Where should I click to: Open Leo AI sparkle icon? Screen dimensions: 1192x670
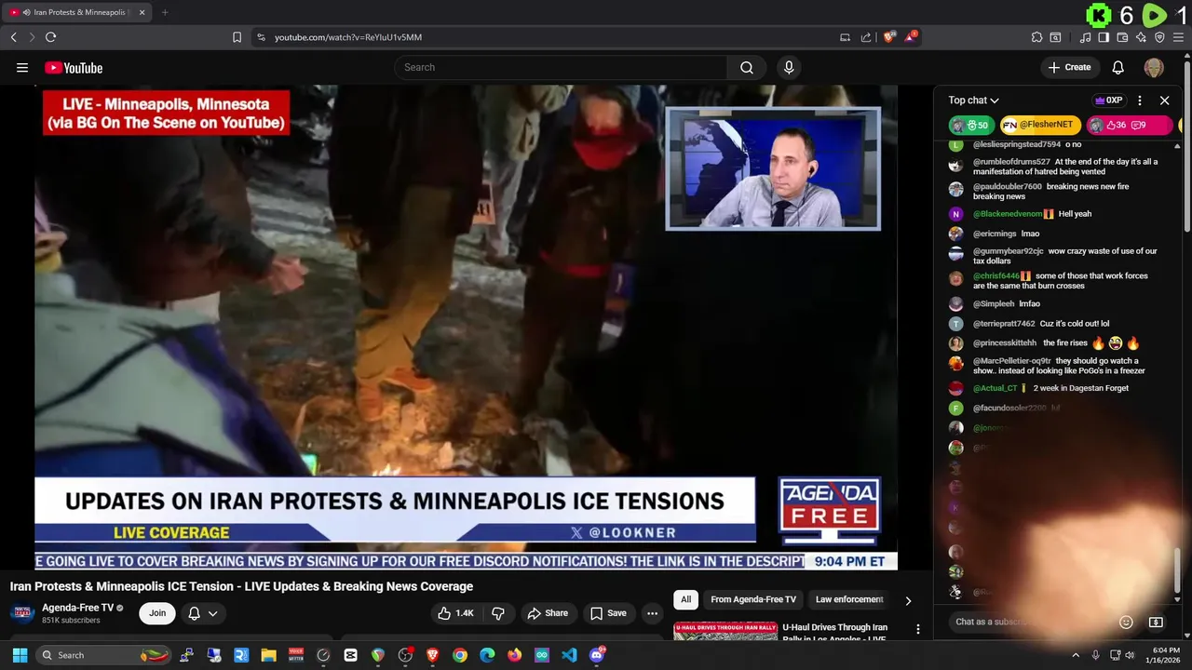coord(1141,37)
